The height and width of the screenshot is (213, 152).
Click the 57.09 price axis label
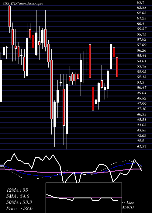click(x=142, y=45)
